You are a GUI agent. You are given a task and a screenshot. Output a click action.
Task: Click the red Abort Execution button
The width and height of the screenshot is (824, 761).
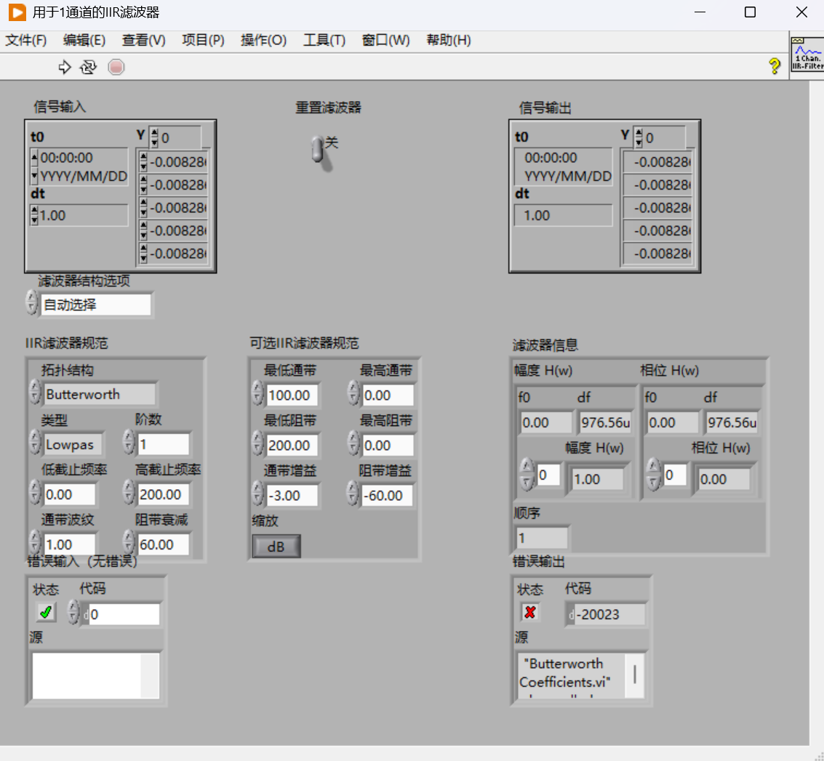pyautogui.click(x=116, y=67)
